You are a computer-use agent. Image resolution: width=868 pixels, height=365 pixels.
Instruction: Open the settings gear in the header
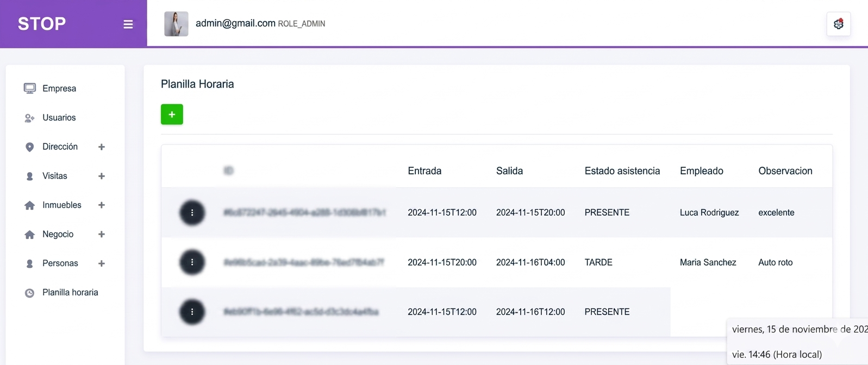point(838,24)
